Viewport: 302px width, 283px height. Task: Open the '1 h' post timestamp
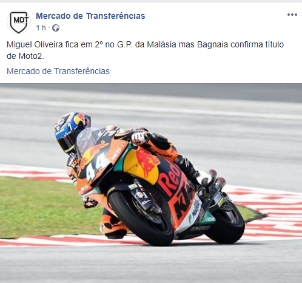coord(41,28)
